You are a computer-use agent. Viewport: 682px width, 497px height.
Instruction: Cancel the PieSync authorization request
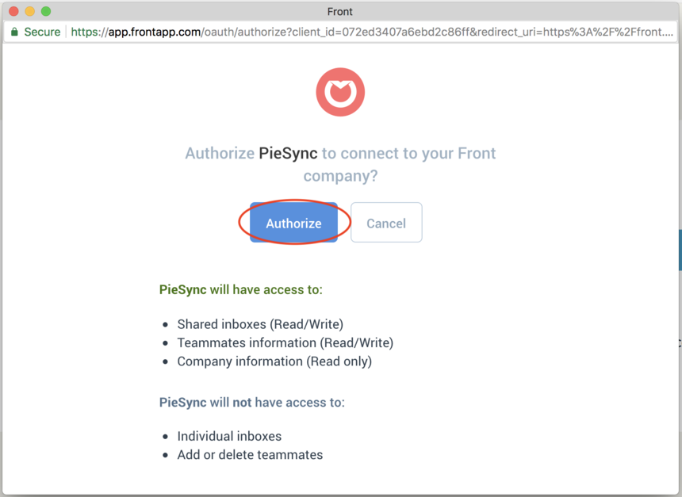point(386,222)
